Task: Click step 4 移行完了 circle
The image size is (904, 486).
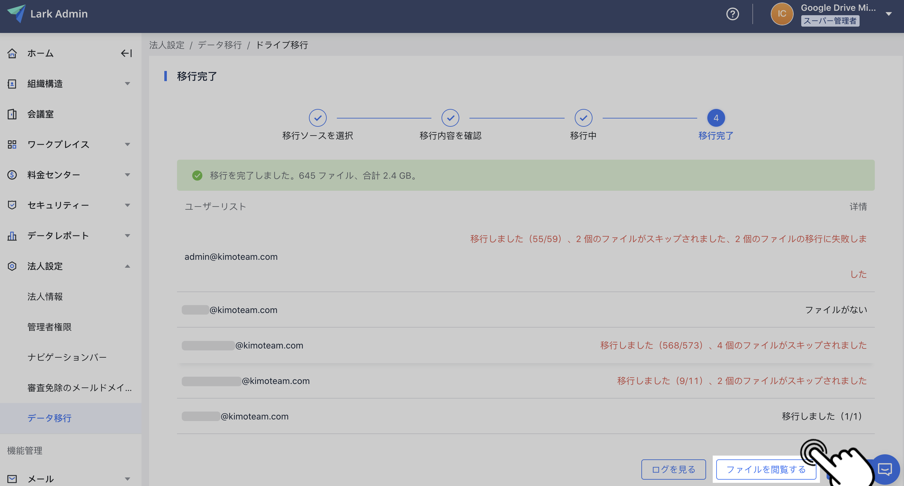Action: click(x=716, y=118)
